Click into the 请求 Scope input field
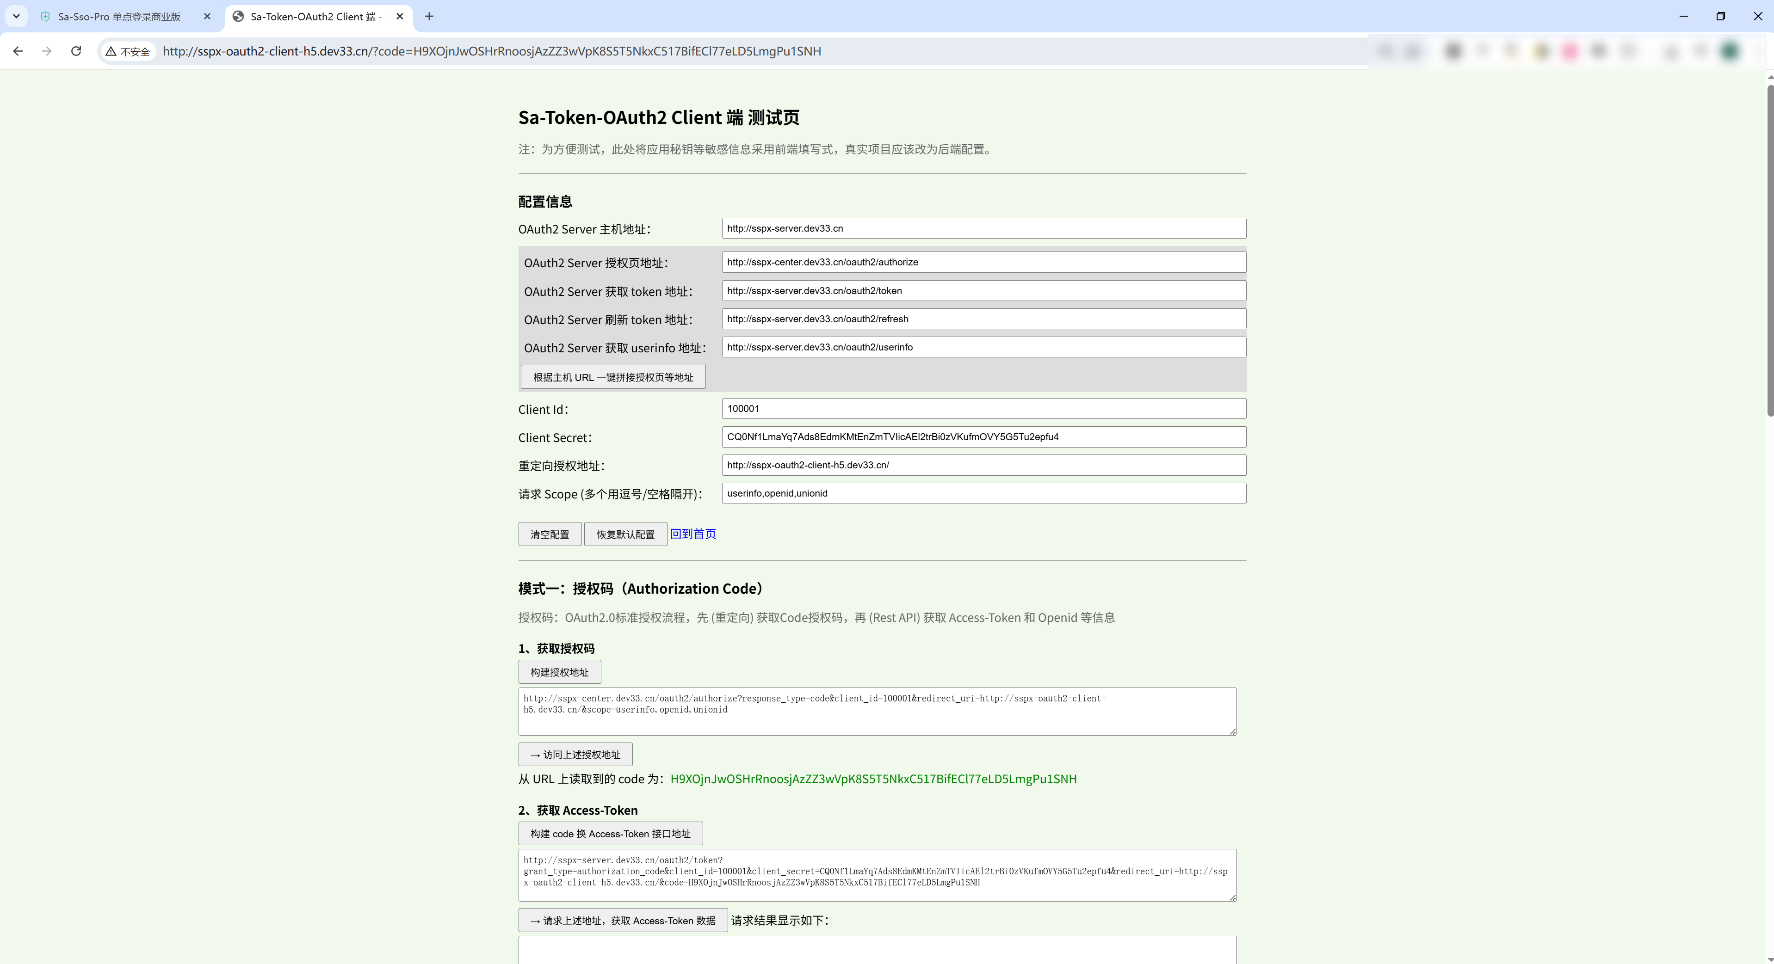The image size is (1774, 964). pyautogui.click(x=983, y=493)
